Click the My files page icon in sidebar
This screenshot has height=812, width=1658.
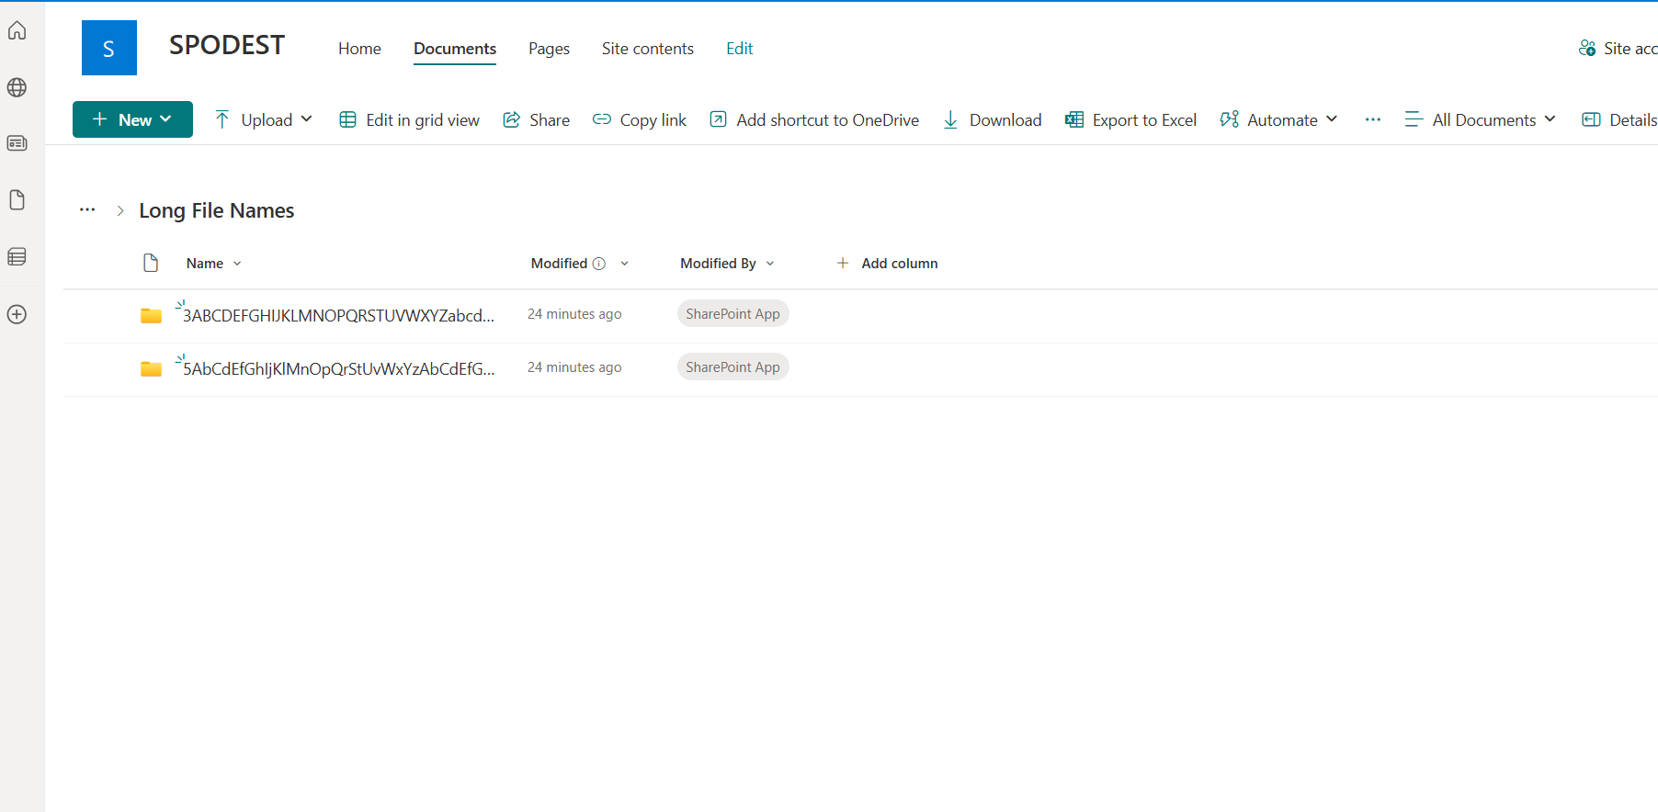point(17,200)
